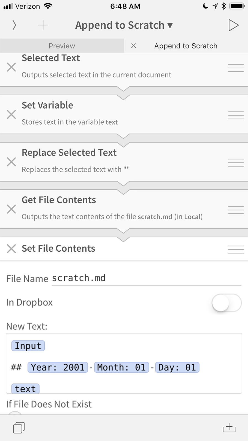Select the Append to Scratch tab

click(x=186, y=46)
